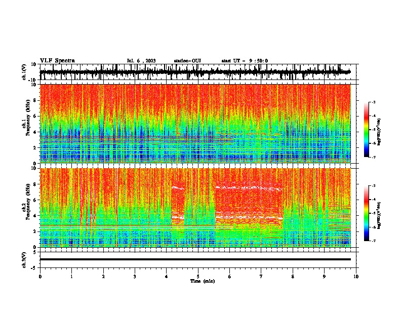Click the ch.2 spectrogram color scale bar
The height and width of the screenshot is (310, 401).
pyautogui.click(x=366, y=213)
